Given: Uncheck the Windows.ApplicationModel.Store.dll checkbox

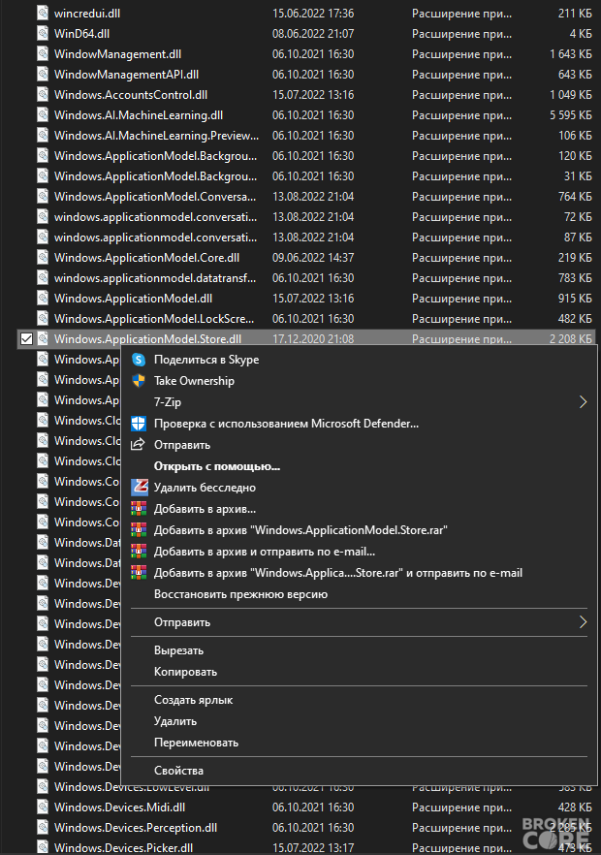Looking at the screenshot, I should tap(26, 338).
